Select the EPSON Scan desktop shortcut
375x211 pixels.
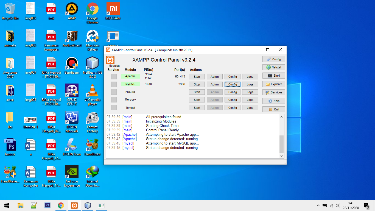(x=72, y=148)
